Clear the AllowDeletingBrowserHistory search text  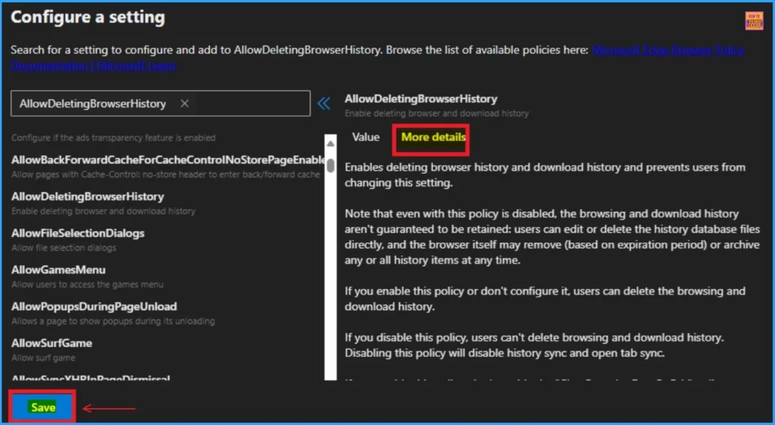185,103
